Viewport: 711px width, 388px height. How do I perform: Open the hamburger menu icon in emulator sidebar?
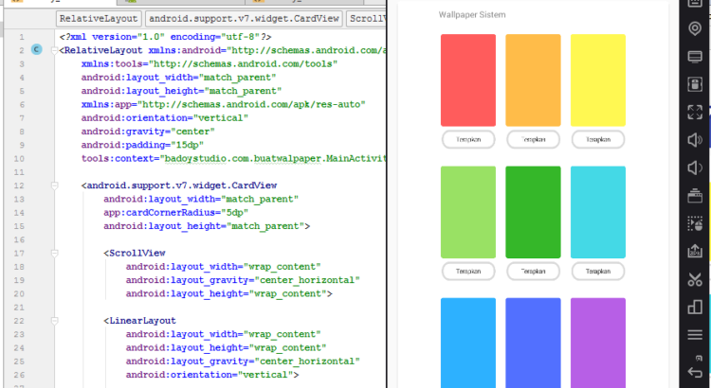point(696,336)
